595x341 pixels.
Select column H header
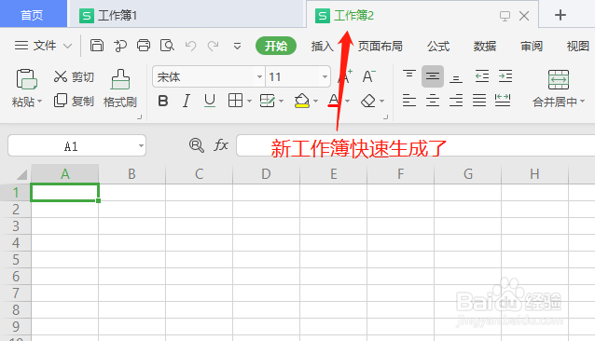click(x=534, y=174)
